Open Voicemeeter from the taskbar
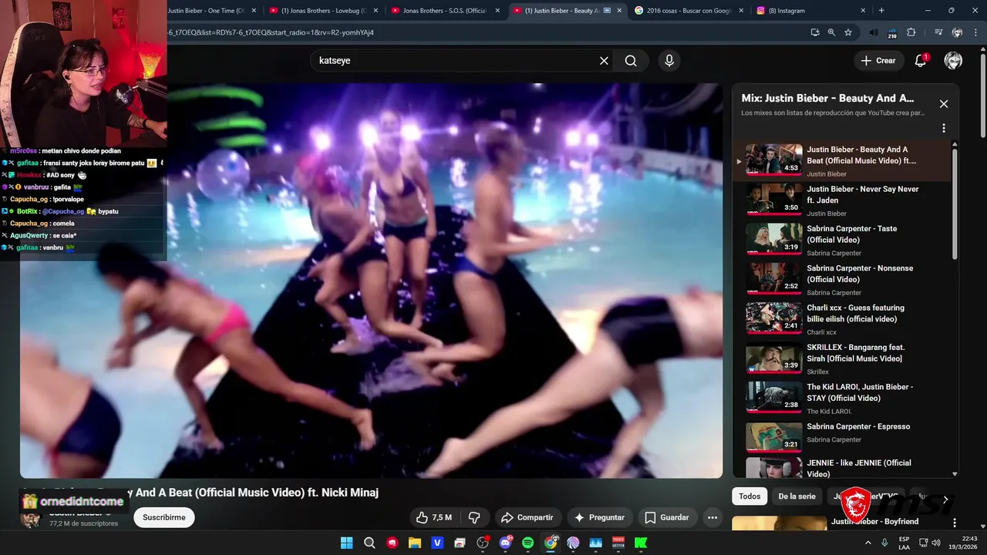This screenshot has width=987, height=555. tap(618, 543)
